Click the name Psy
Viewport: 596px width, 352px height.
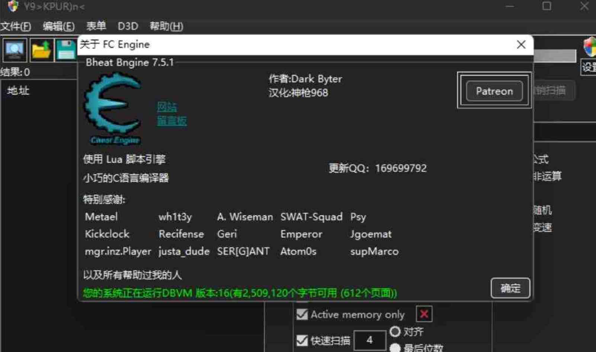coord(358,217)
